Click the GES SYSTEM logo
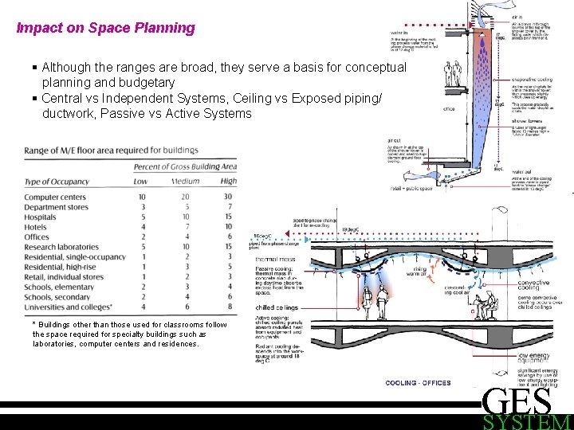 [527, 408]
